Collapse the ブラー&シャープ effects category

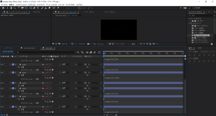188,23
